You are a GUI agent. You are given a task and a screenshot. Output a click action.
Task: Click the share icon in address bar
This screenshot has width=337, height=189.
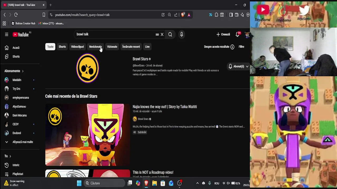pyautogui.click(x=176, y=15)
